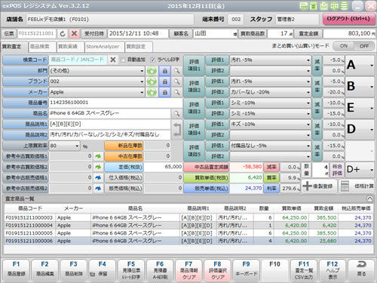Click the 数量 field showing 4
The width and height of the screenshot is (377, 283).
pyautogui.click(x=320, y=170)
